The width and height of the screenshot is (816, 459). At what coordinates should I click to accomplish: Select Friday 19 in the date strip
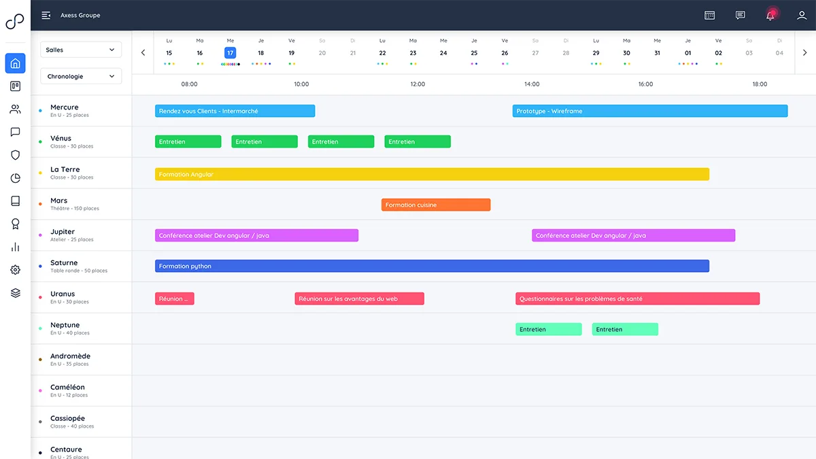[x=292, y=52]
